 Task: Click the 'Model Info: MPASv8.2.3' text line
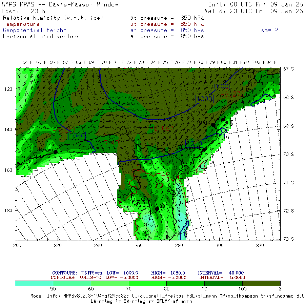point(167,296)
